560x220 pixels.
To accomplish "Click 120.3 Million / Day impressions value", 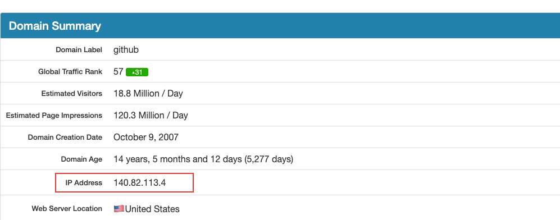I will (151, 116).
